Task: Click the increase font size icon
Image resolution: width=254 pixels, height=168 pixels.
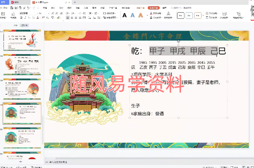Action: pyautogui.click(x=52, y=13)
